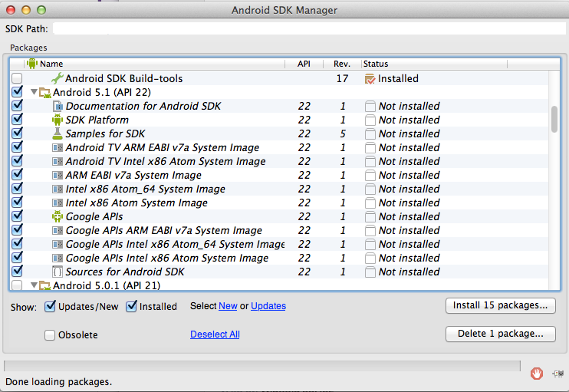
Task: Click the red stop hand icon in the status bar
Action: pyautogui.click(x=537, y=373)
